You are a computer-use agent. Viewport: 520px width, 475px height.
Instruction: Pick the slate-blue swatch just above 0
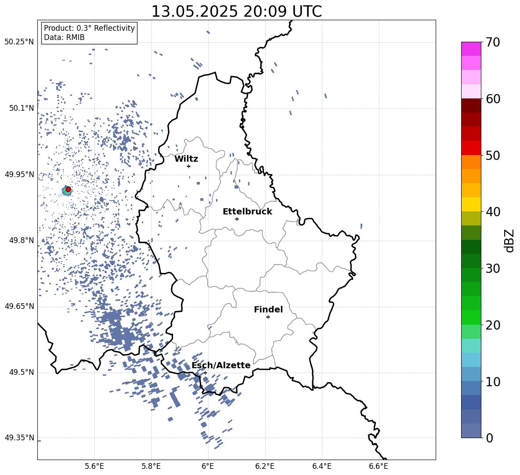click(471, 431)
